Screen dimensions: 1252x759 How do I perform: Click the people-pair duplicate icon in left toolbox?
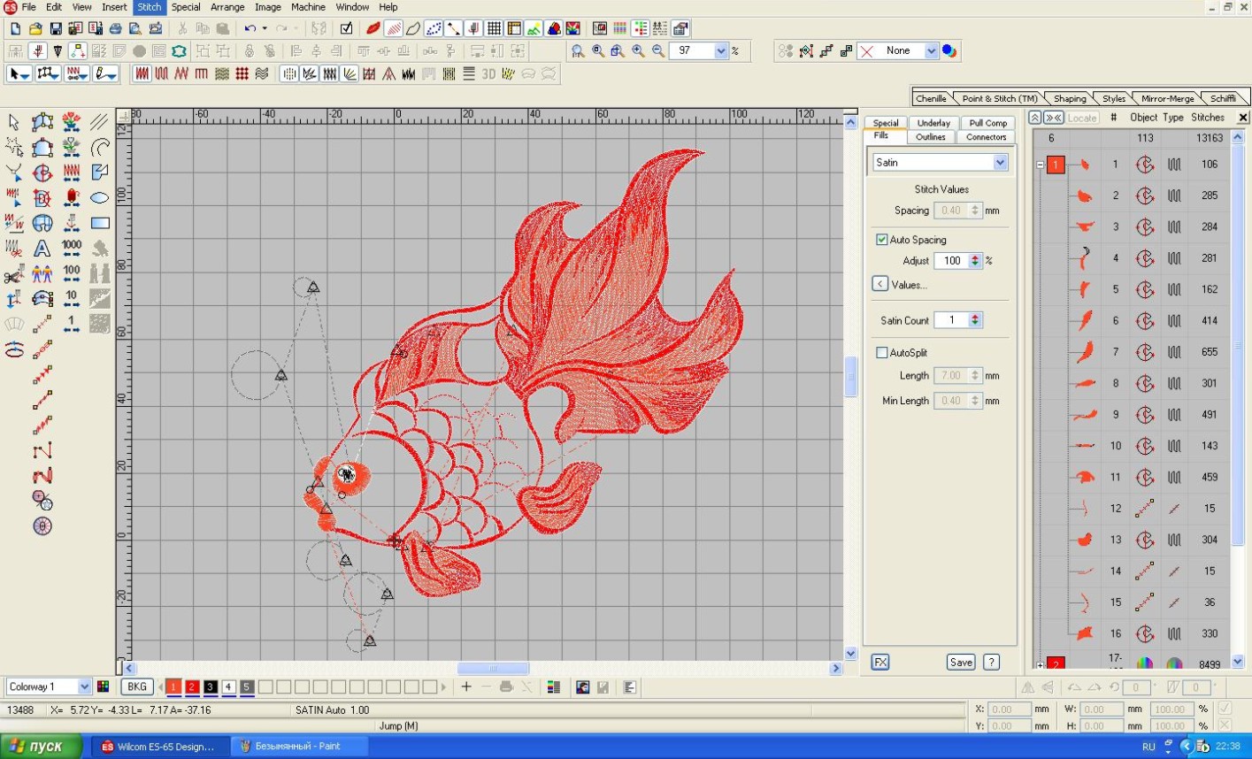[42, 274]
